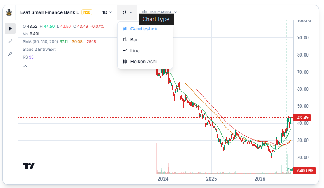
Task: Click the bar chart icon in menu
Action: click(x=125, y=39)
